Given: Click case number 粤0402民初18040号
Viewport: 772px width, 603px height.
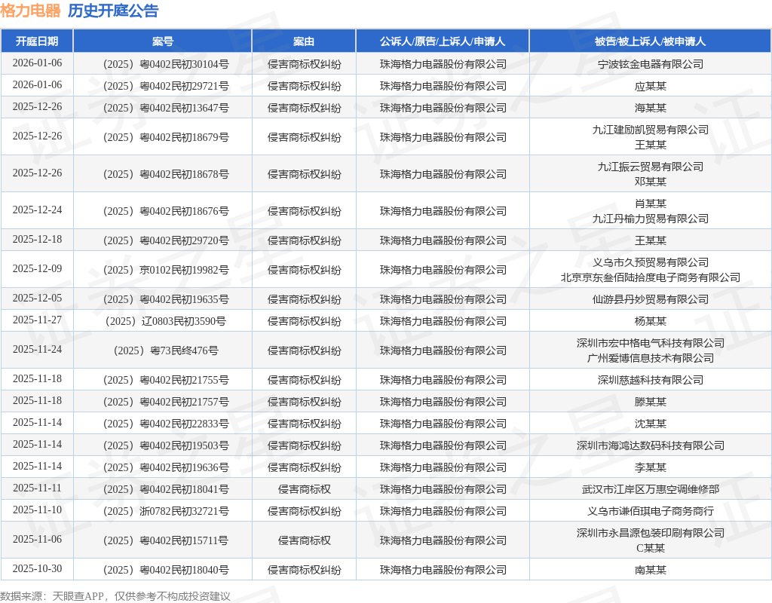Looking at the screenshot, I should click(184, 570).
